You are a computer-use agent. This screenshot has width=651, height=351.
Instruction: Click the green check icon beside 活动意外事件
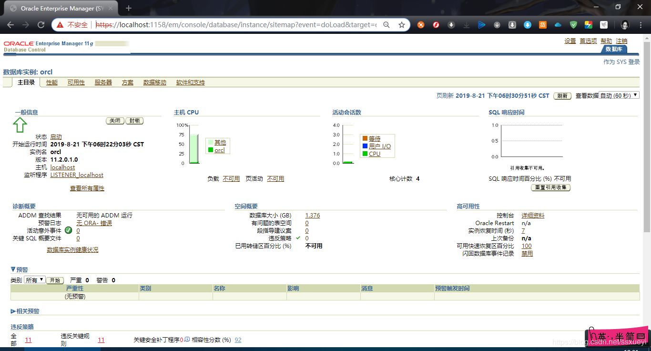pyautogui.click(x=69, y=230)
